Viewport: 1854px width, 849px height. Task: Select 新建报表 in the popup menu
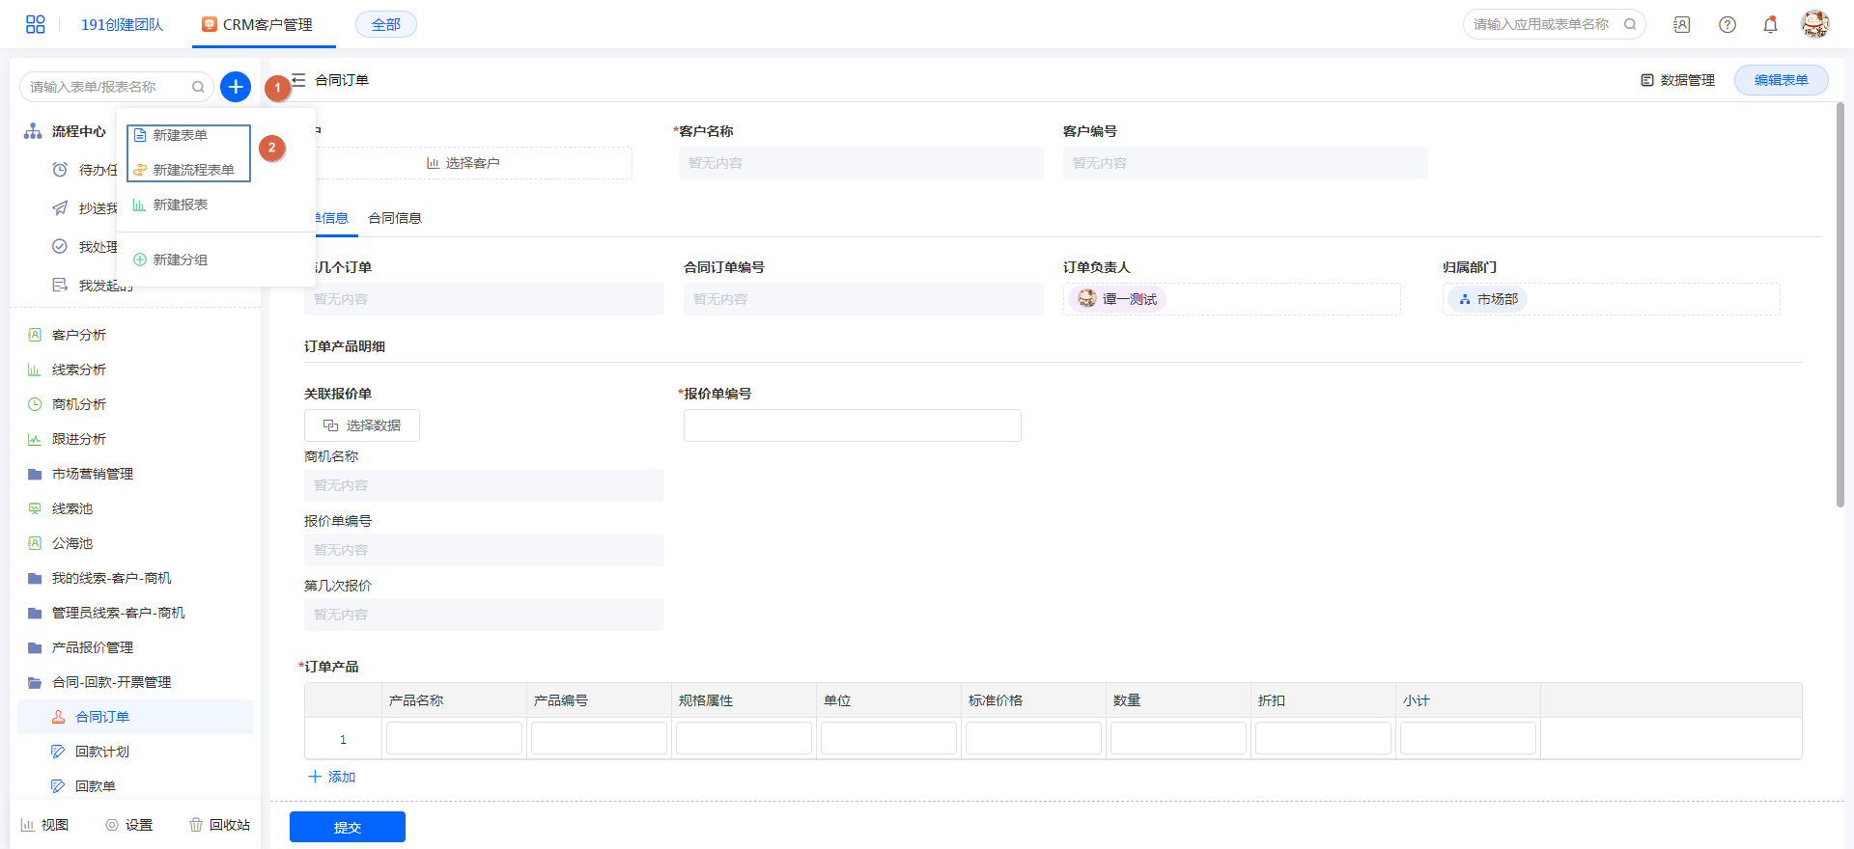coord(180,205)
